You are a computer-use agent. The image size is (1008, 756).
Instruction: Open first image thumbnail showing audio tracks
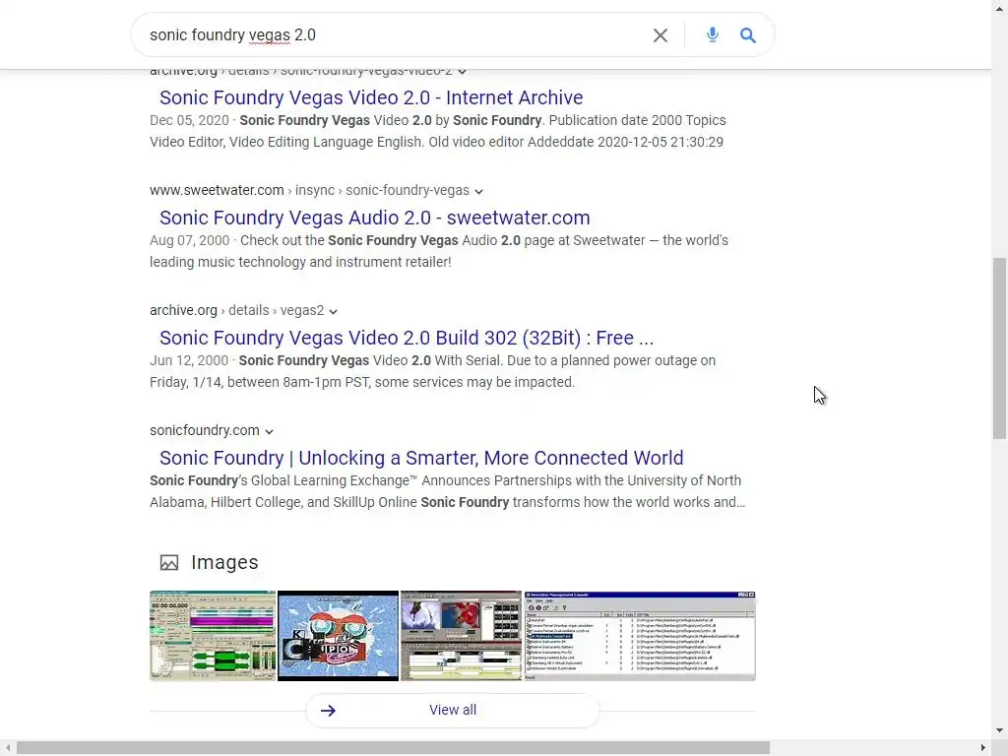click(x=213, y=636)
